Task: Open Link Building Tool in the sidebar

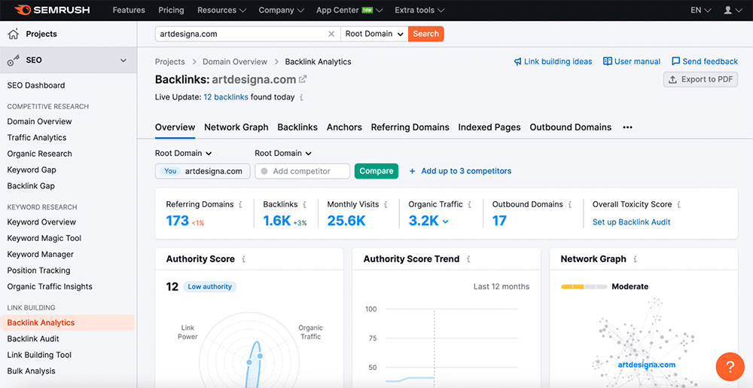Action: point(39,356)
